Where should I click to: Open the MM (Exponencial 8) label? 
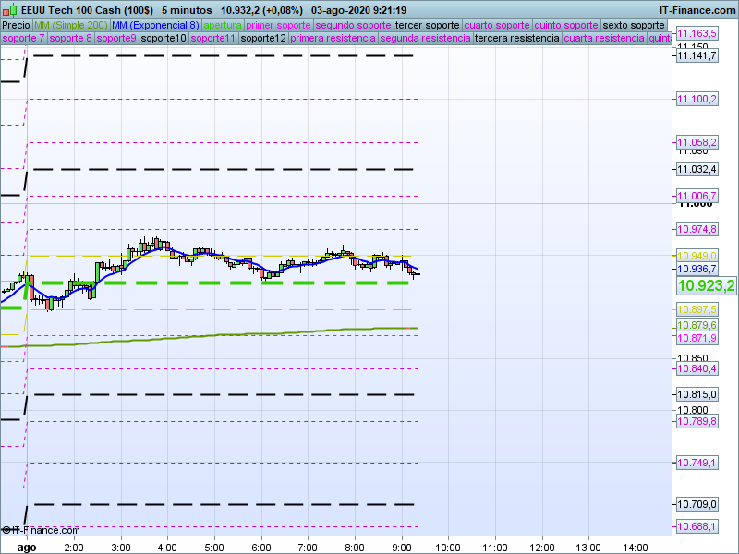pos(155,25)
